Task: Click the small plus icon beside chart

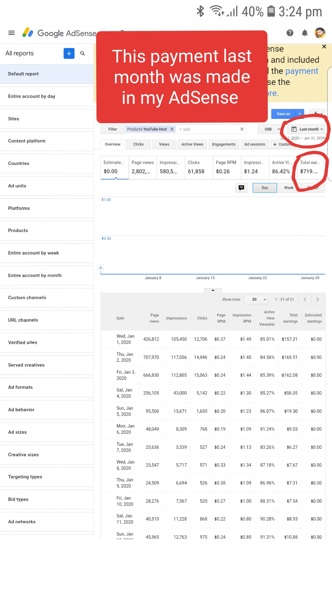Action: [101, 267]
